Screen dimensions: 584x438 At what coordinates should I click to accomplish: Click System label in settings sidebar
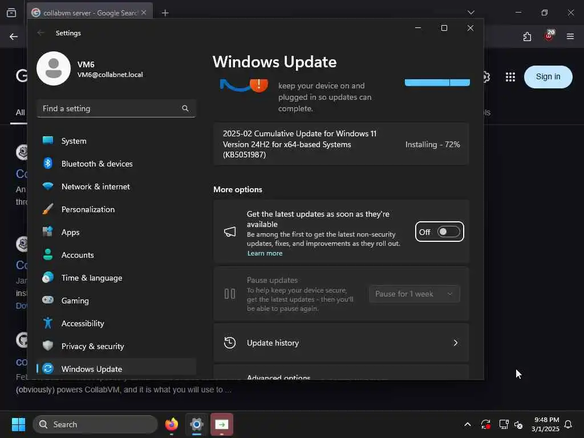(74, 141)
